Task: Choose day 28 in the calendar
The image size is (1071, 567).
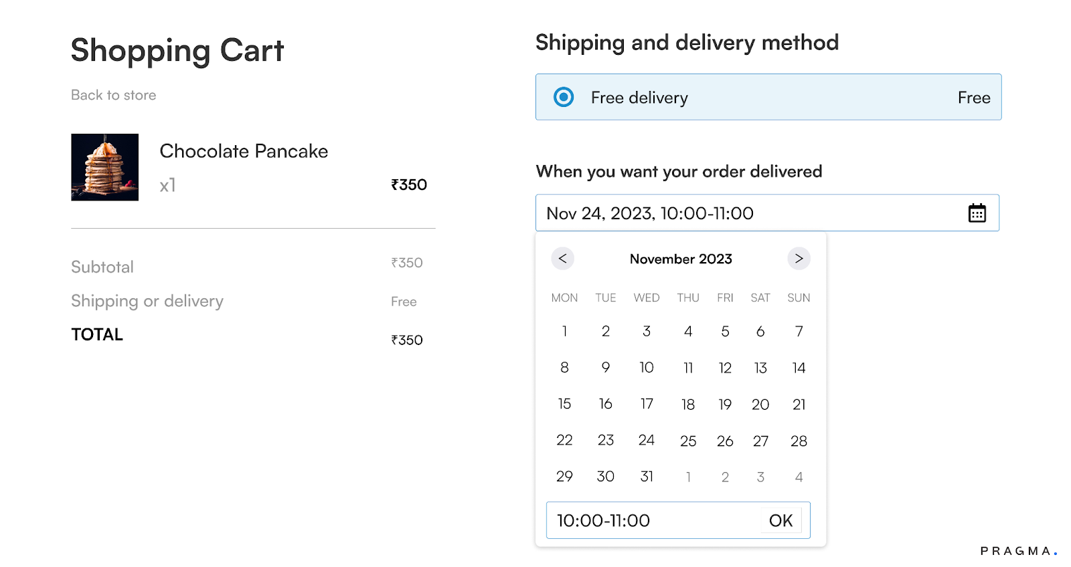Action: (799, 441)
